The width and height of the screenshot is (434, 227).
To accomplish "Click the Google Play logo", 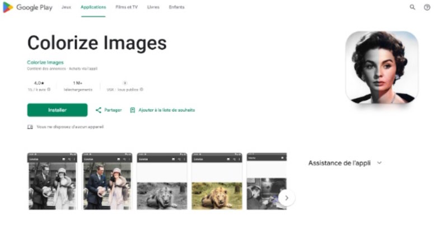I will click(x=27, y=7).
